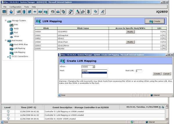This screenshot has height=124, width=174.
Task: Click info icon for V0000 LUN Mapping event
Action: point(8,115)
